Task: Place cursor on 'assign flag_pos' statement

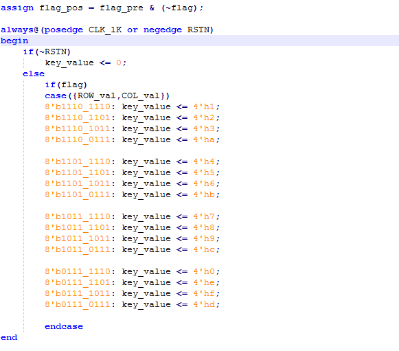Action: pos(102,8)
